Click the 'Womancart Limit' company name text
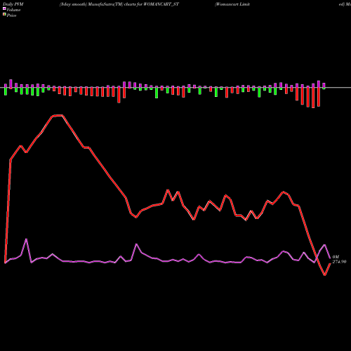The width and height of the screenshot is (351, 351). (232, 4)
